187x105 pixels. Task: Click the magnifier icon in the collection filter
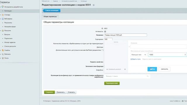pos(148,76)
